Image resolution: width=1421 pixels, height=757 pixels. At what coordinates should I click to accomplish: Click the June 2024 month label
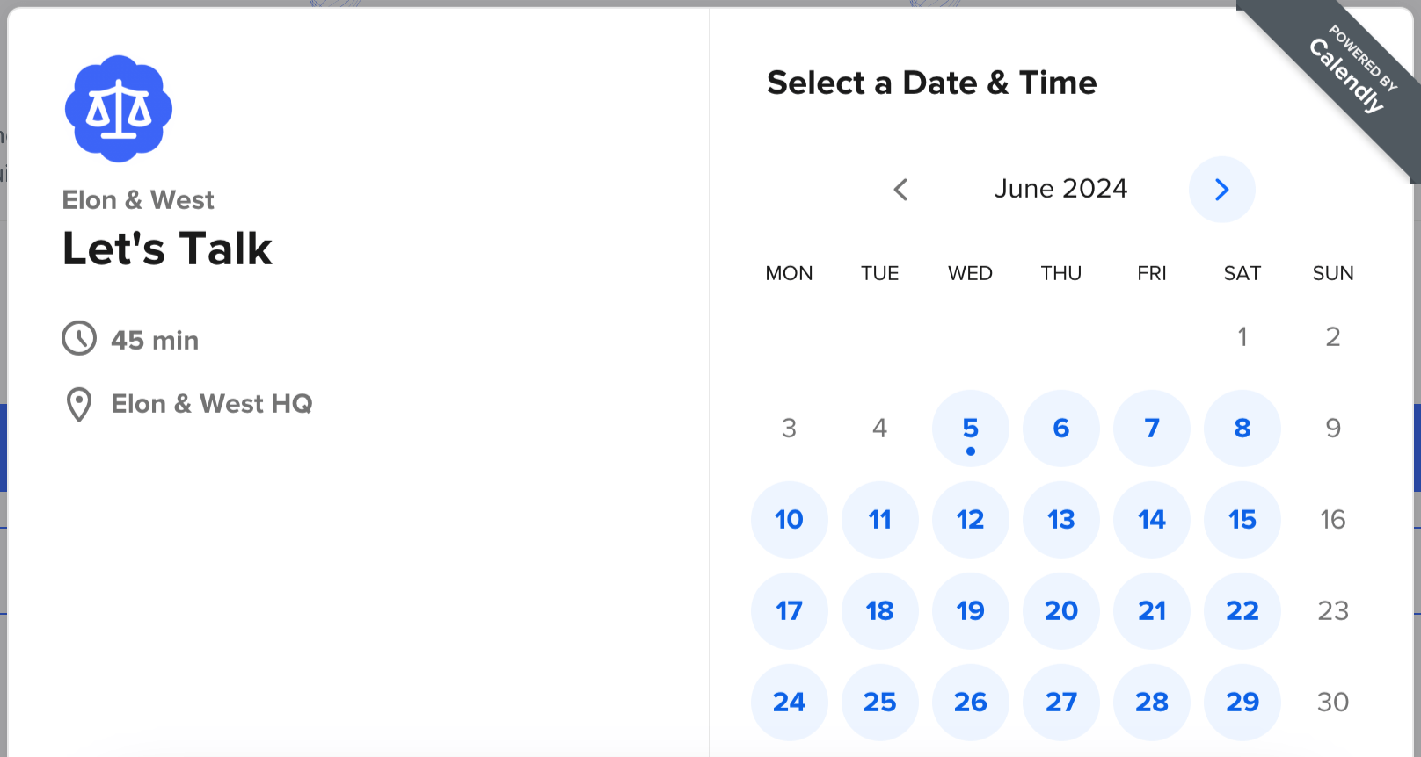pyautogui.click(x=1060, y=189)
